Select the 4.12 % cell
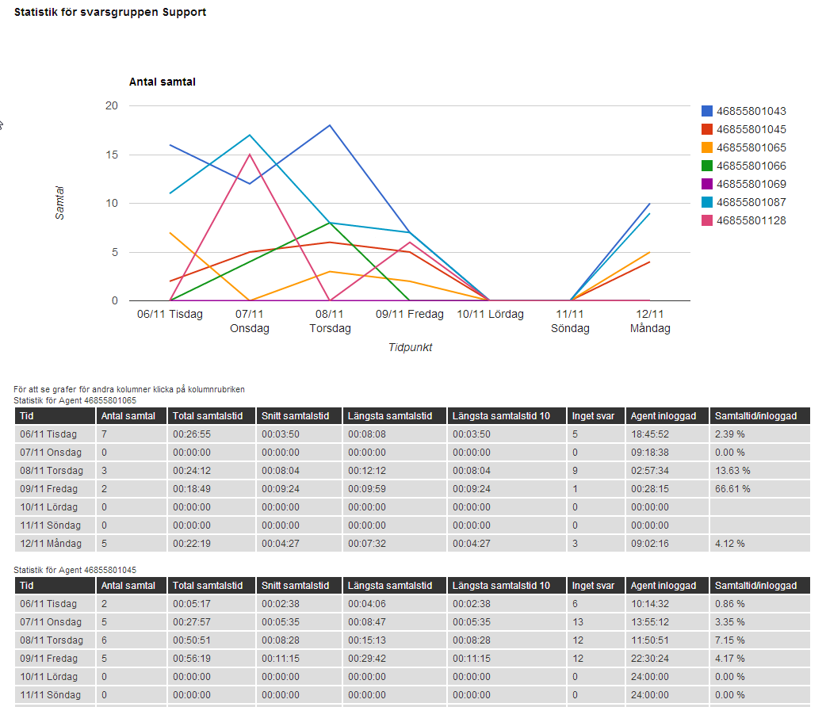Image resolution: width=826 pixels, height=707 pixels. pyautogui.click(x=760, y=543)
